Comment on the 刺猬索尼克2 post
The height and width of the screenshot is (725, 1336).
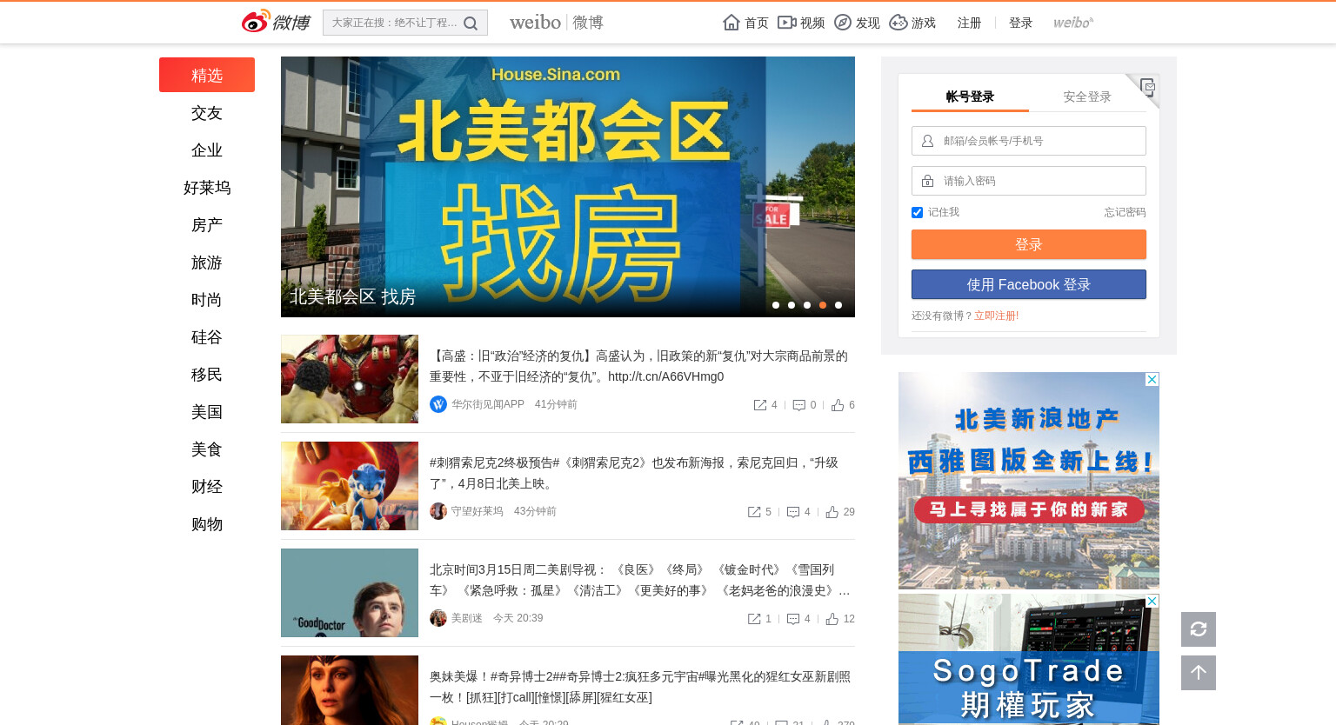click(793, 512)
